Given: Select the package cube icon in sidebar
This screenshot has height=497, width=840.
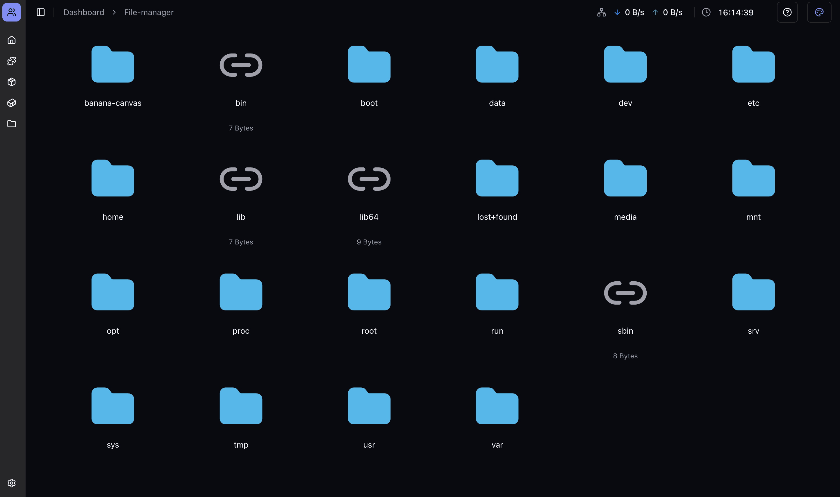Looking at the screenshot, I should coord(12,82).
